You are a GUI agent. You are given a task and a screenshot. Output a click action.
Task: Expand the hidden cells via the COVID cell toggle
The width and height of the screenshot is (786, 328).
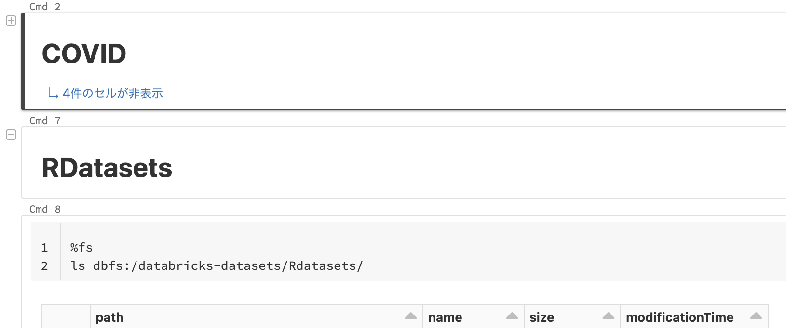(x=11, y=20)
